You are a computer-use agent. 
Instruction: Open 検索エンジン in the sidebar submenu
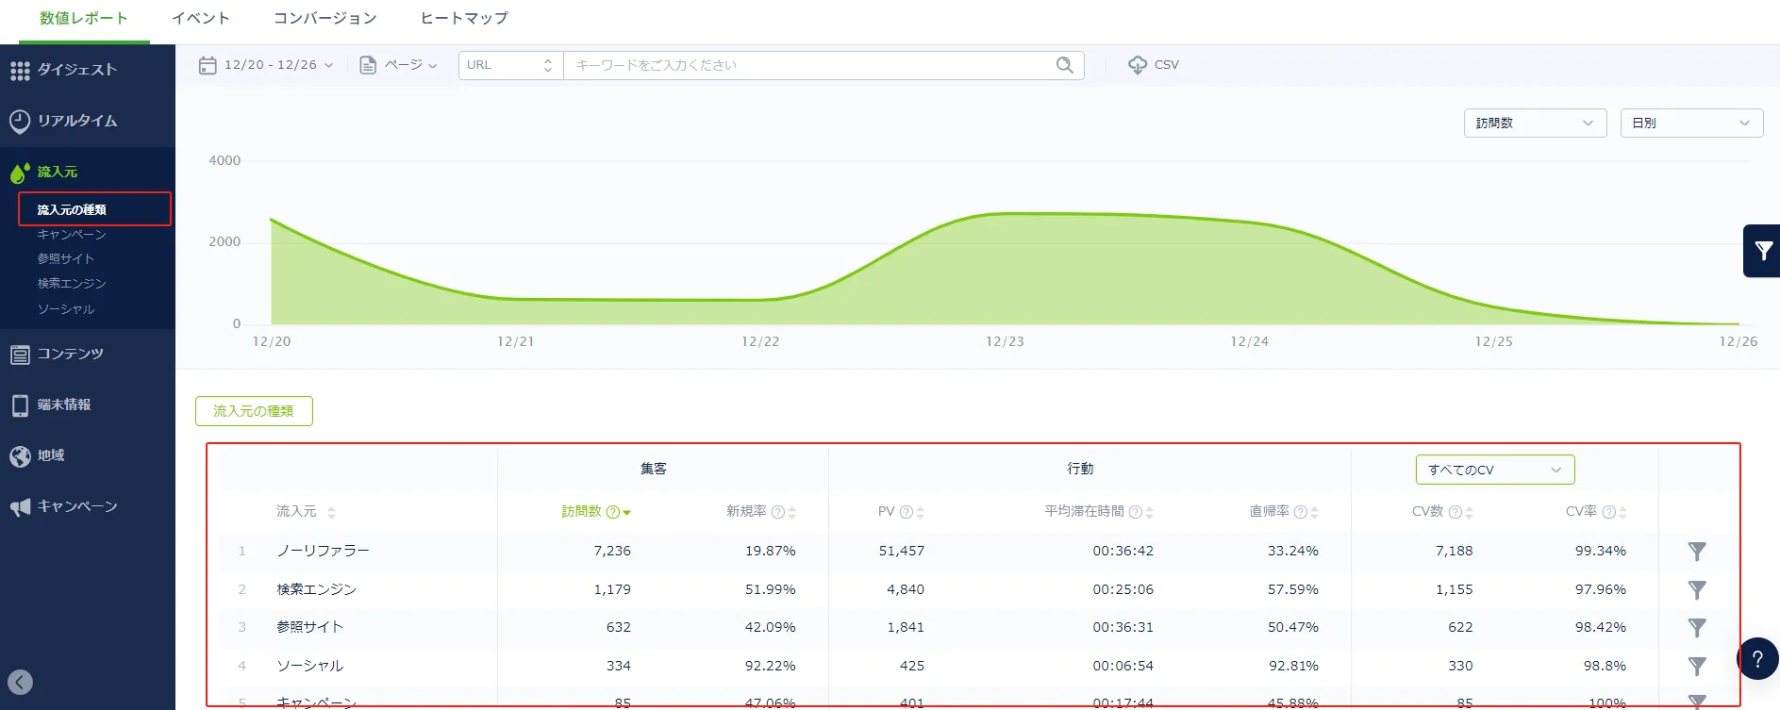click(x=72, y=284)
